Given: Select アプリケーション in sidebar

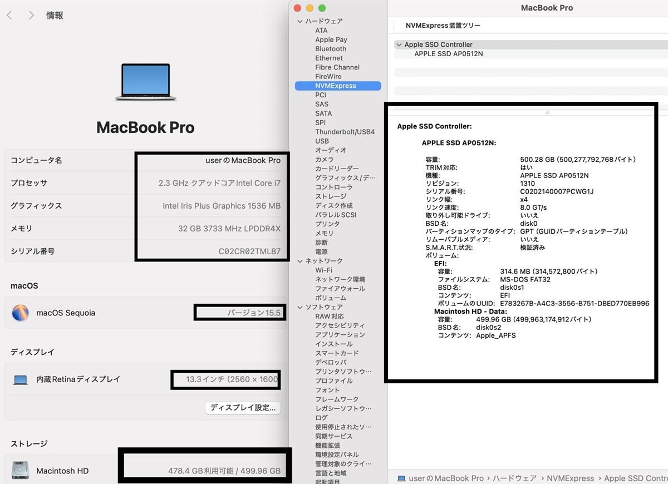Looking at the screenshot, I should tap(340, 335).
